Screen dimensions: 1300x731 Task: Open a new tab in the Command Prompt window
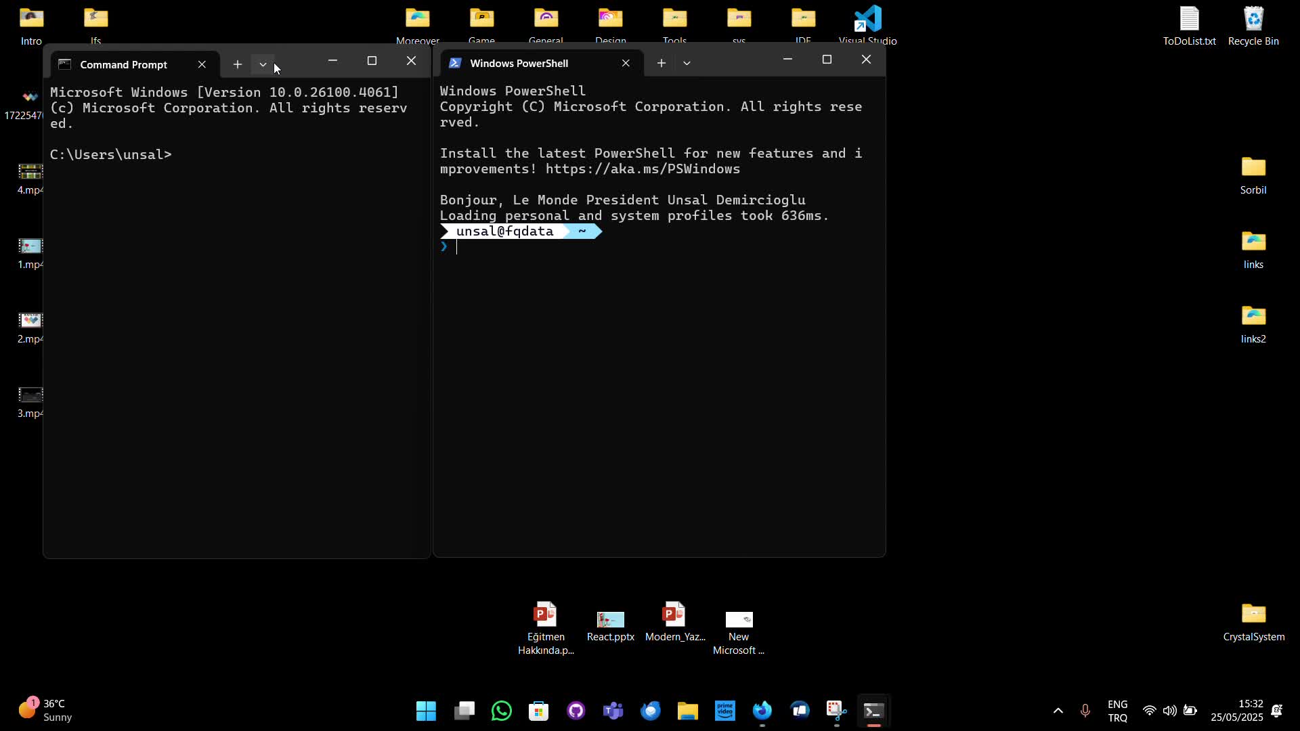tap(238, 64)
